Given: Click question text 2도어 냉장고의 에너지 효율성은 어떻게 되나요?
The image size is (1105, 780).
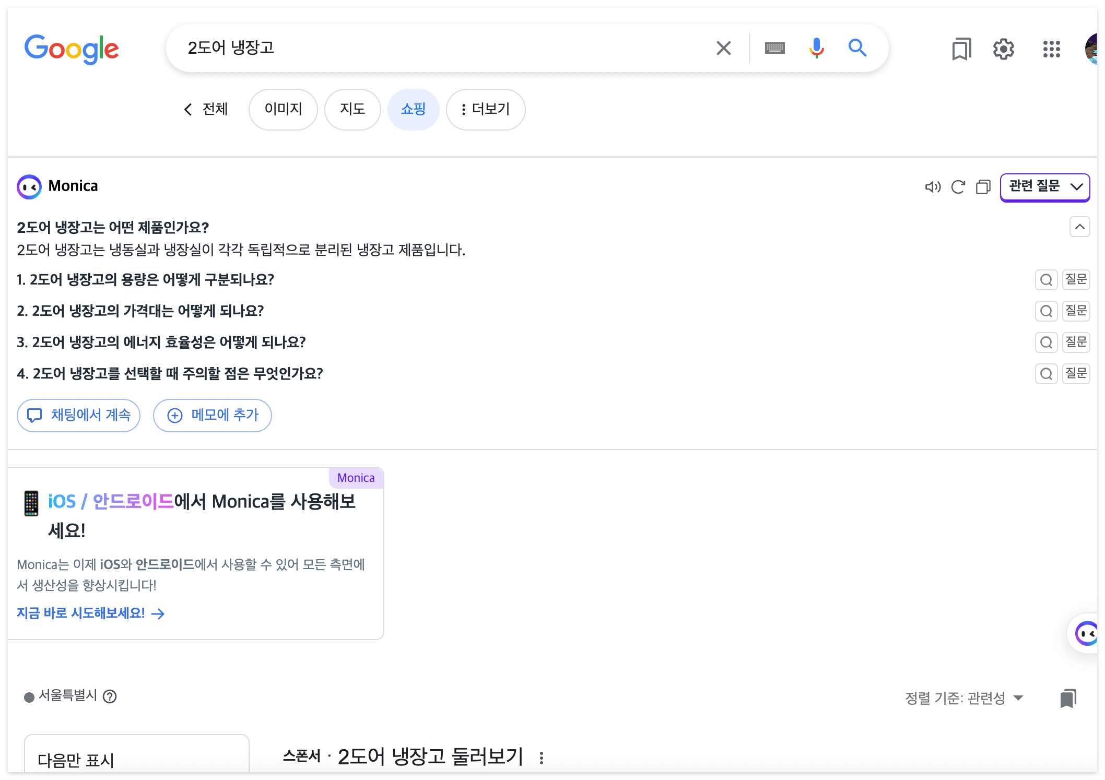Looking at the screenshot, I should (169, 342).
